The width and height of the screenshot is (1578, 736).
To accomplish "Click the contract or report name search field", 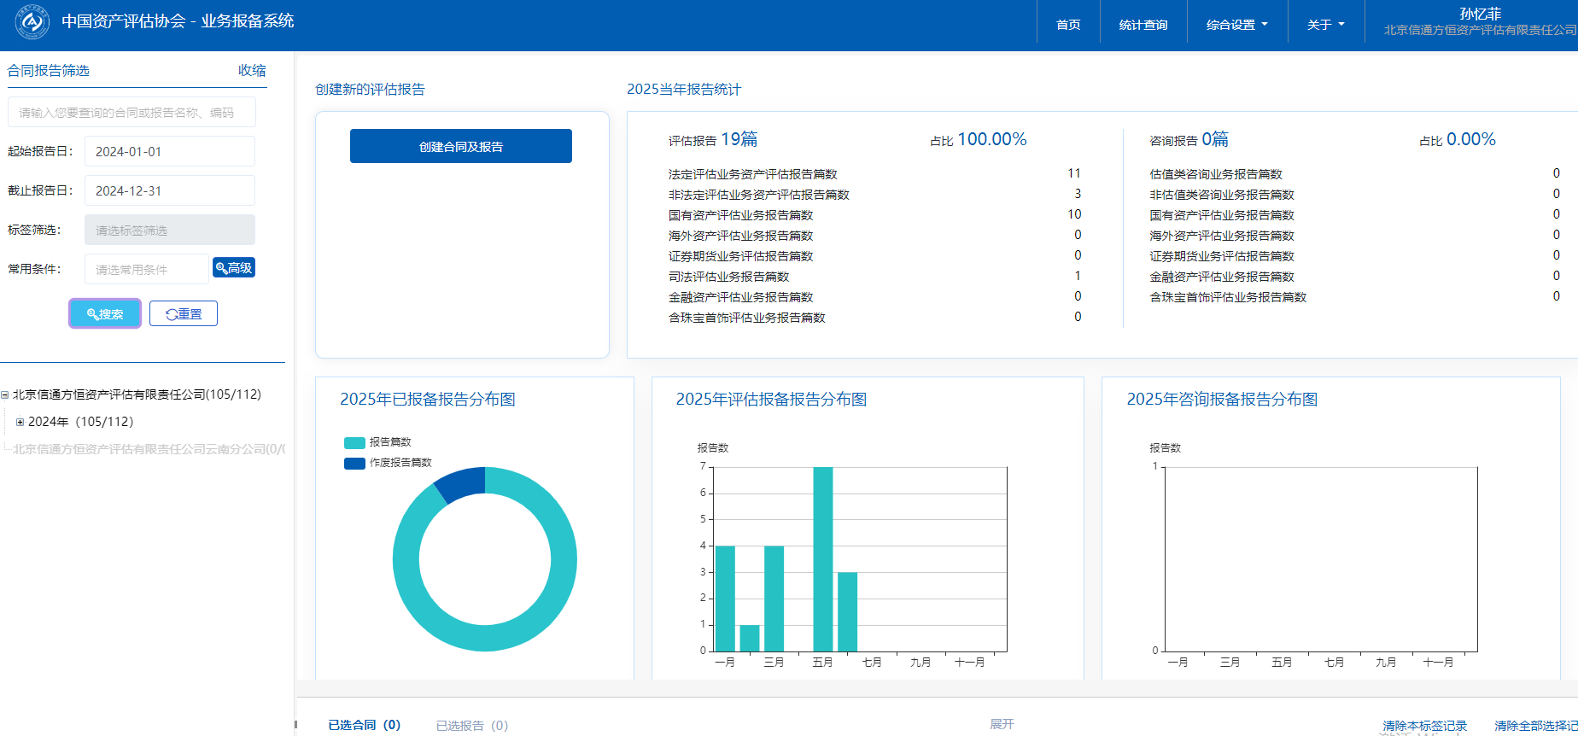I will point(131,112).
